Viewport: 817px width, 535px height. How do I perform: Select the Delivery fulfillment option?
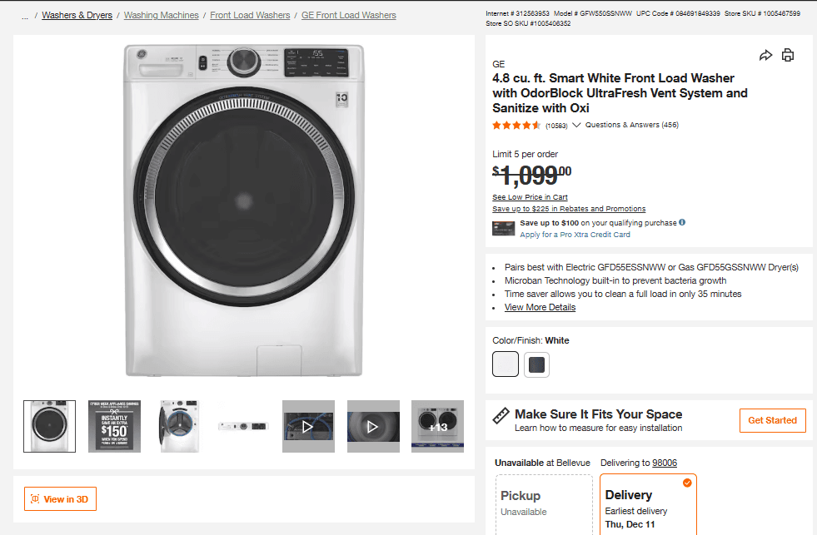click(x=648, y=499)
